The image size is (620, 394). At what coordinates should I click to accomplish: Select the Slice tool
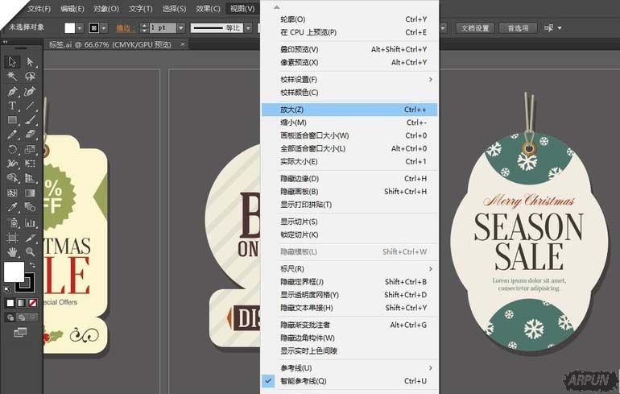pyautogui.click(x=30, y=237)
